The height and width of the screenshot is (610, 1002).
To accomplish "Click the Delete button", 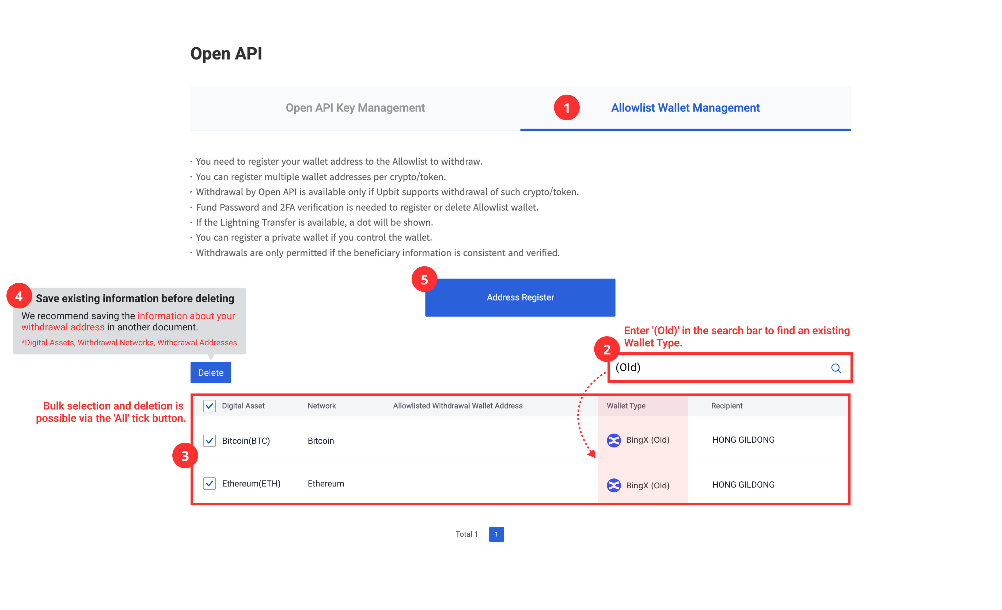I will [x=211, y=372].
